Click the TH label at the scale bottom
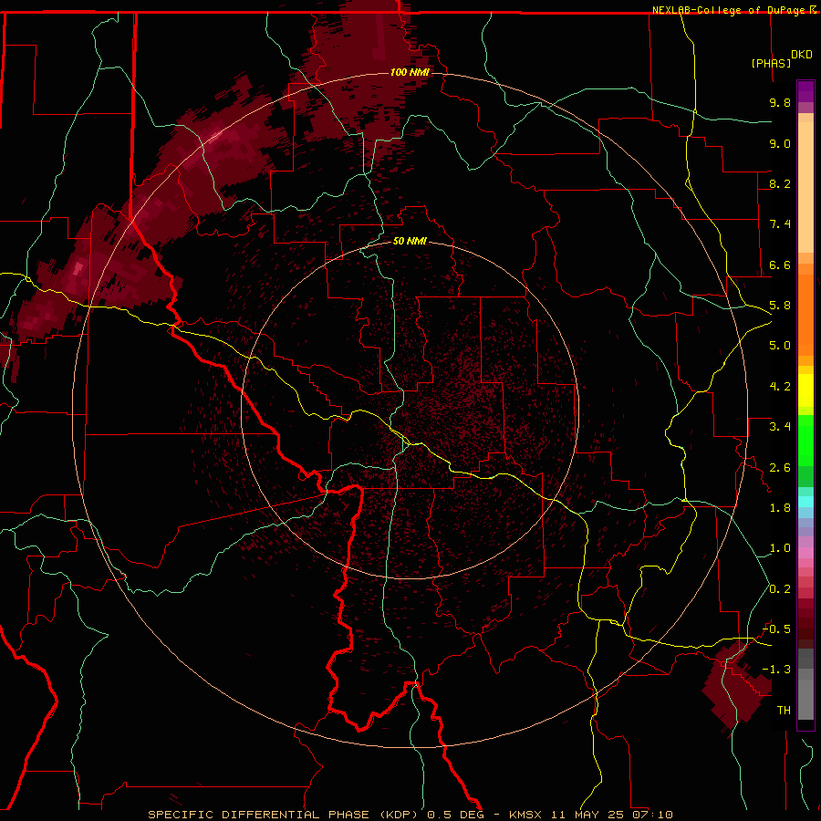This screenshot has height=821, width=821. [x=784, y=711]
